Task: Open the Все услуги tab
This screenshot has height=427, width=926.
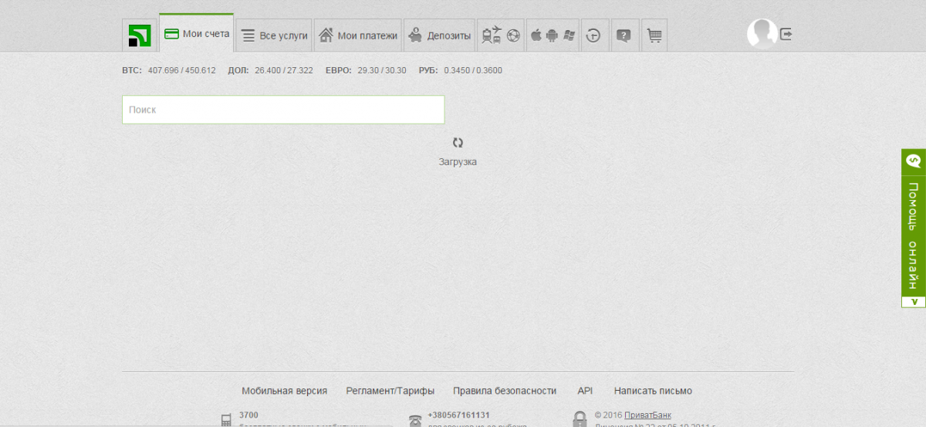Action: point(274,36)
